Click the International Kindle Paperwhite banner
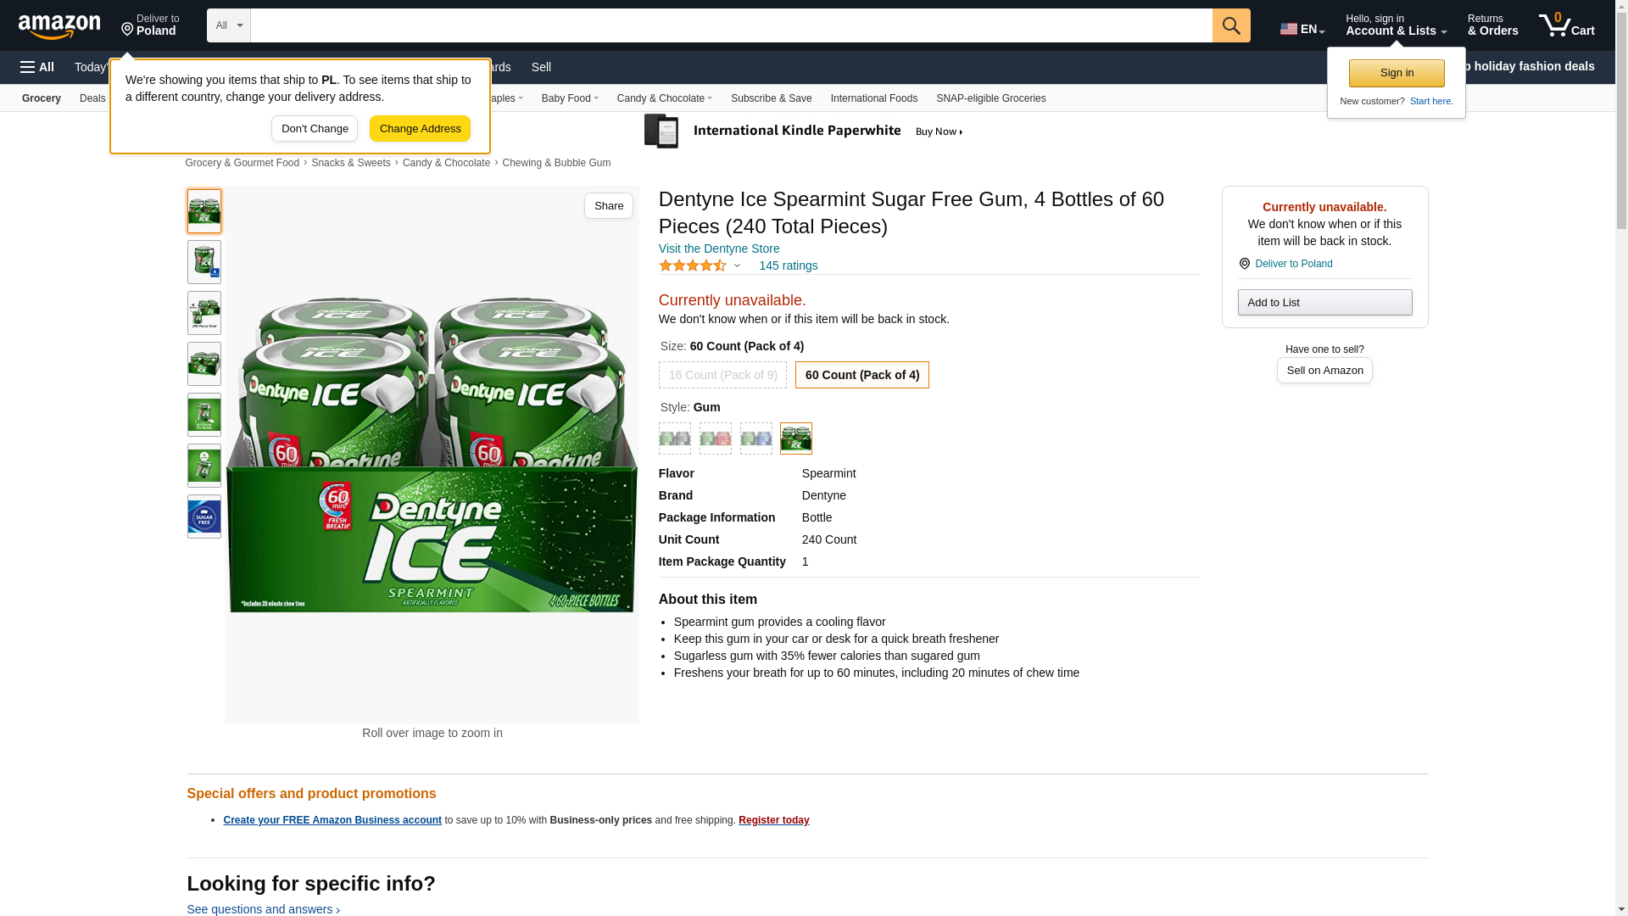 (803, 131)
